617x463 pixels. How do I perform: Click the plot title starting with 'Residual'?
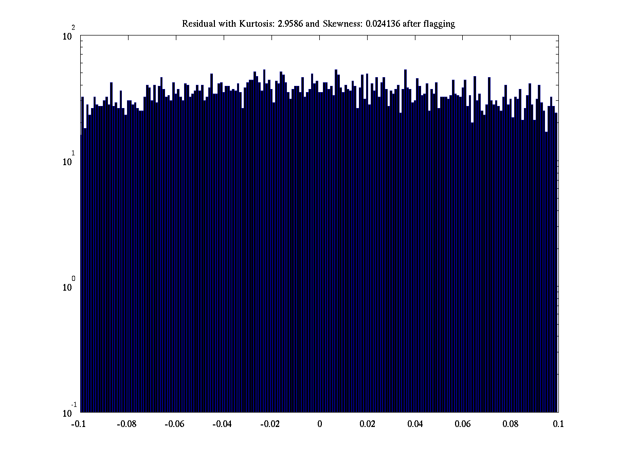(x=318, y=24)
